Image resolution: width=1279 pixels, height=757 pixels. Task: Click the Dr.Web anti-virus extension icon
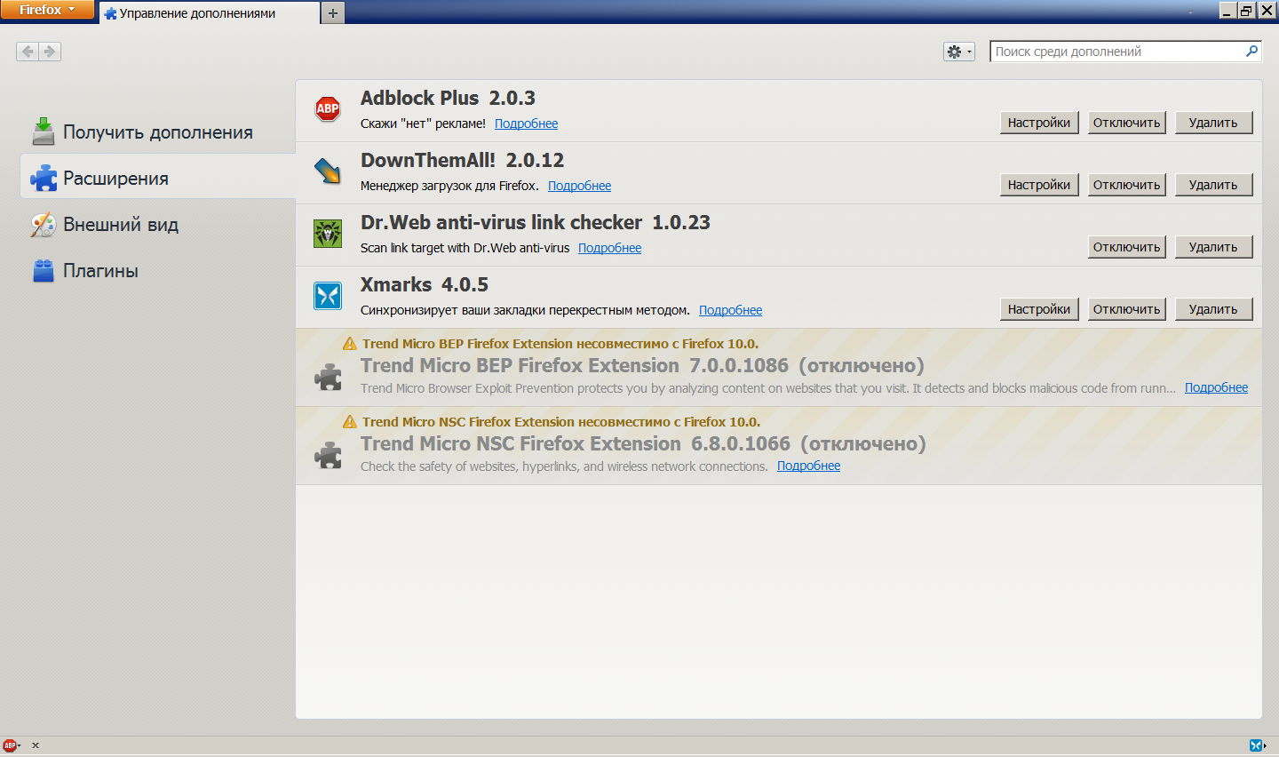(328, 234)
